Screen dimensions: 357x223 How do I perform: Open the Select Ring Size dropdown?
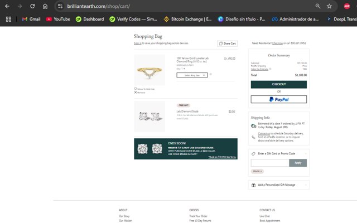192,75
